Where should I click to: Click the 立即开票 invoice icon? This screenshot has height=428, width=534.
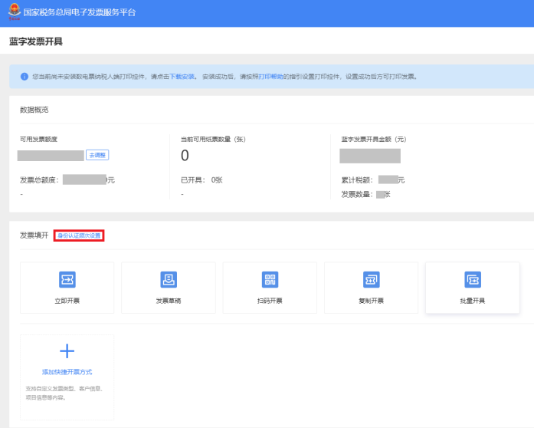click(x=67, y=280)
